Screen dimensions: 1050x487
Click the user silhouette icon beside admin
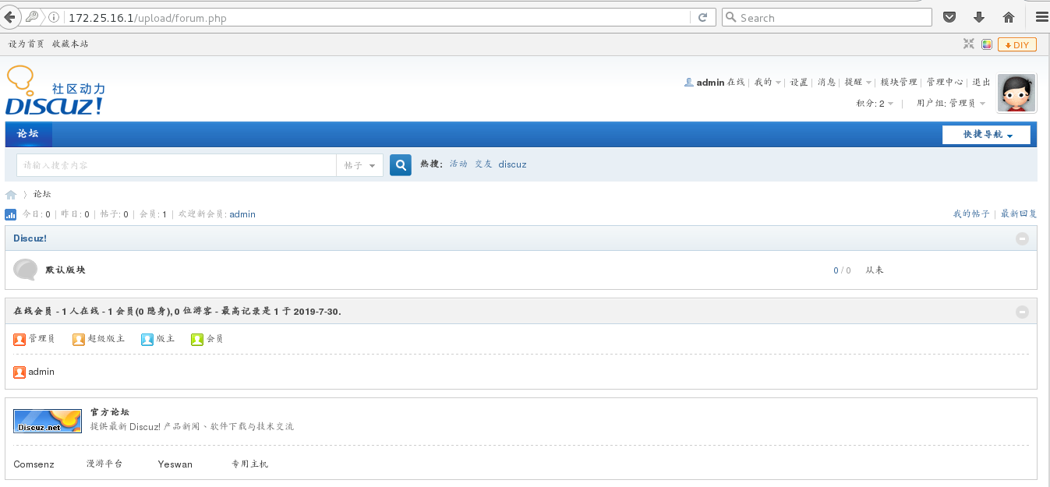[x=688, y=82]
